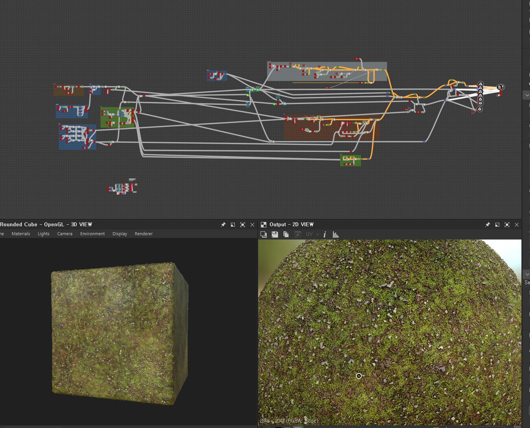Image resolution: width=530 pixels, height=428 pixels.
Task: Open the Environment menu in 3D View
Action: tap(92, 234)
